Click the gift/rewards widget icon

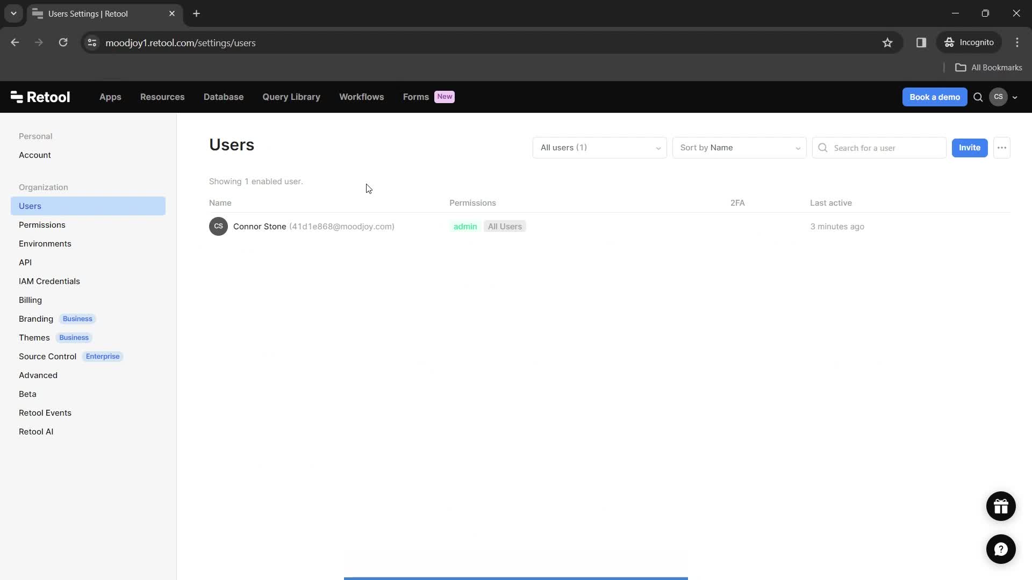tap(1001, 506)
